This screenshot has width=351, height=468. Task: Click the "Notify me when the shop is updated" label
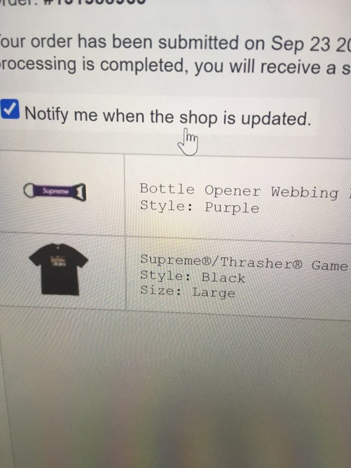(168, 116)
